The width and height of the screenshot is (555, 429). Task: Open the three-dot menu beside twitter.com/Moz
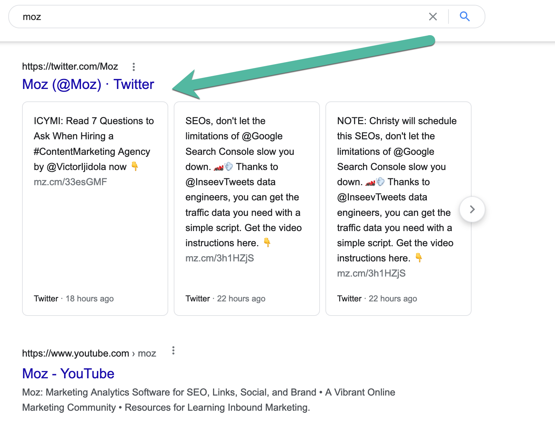134,67
